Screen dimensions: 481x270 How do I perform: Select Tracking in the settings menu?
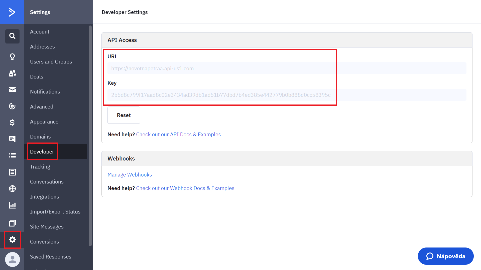pyautogui.click(x=40, y=167)
